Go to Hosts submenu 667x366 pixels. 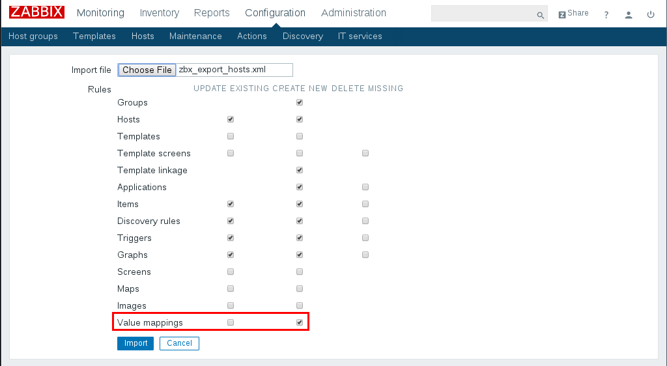(143, 36)
